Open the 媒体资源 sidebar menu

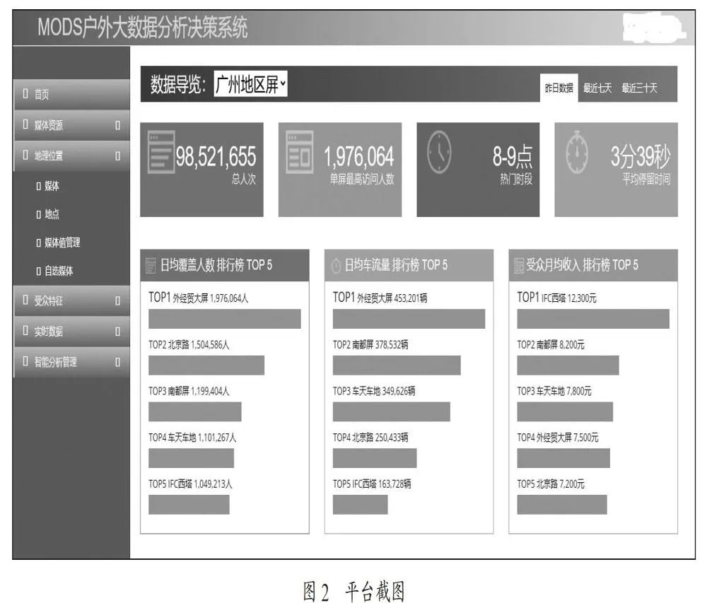click(71, 125)
